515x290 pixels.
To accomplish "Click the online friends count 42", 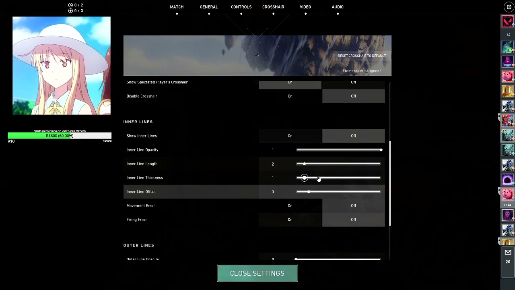I will (508, 35).
